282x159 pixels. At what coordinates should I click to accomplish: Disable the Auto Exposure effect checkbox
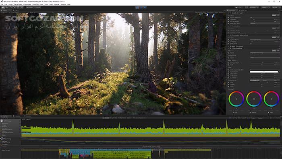coord(230,46)
